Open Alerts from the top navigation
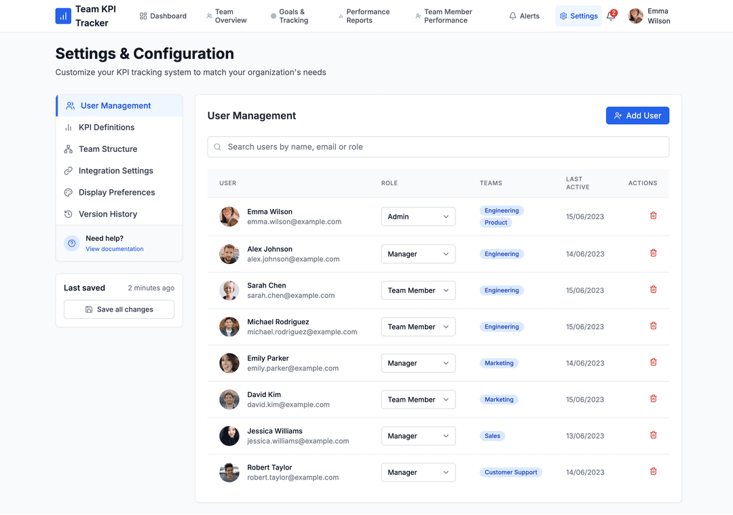The image size is (733, 515). [x=524, y=16]
